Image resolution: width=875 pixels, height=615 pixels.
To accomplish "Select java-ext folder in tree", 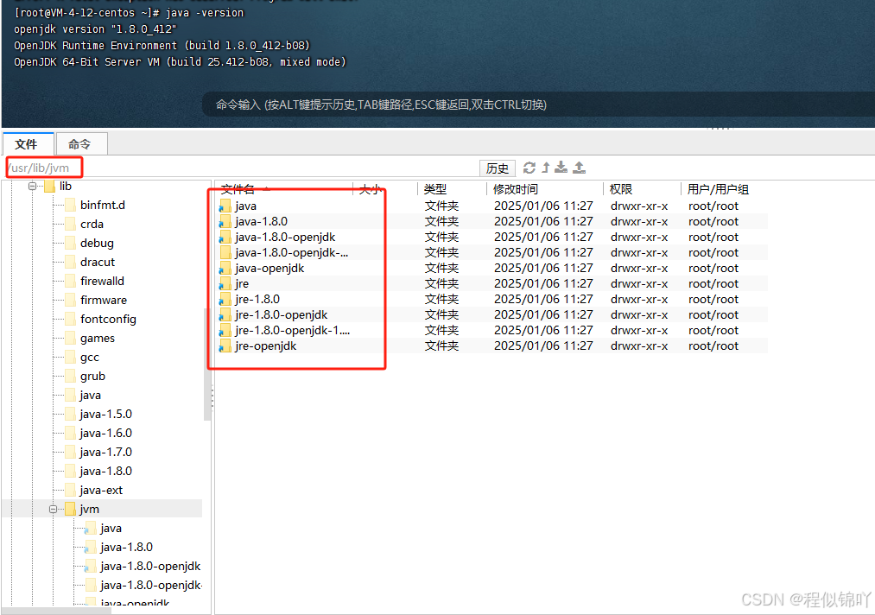I will click(101, 490).
